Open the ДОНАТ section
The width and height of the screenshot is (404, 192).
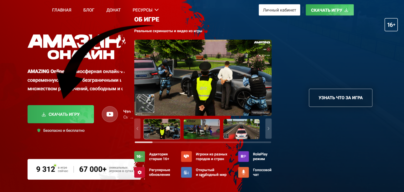pos(113,10)
